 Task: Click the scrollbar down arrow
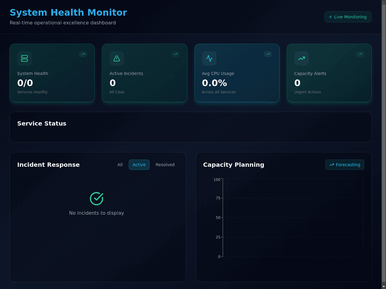click(x=384, y=287)
